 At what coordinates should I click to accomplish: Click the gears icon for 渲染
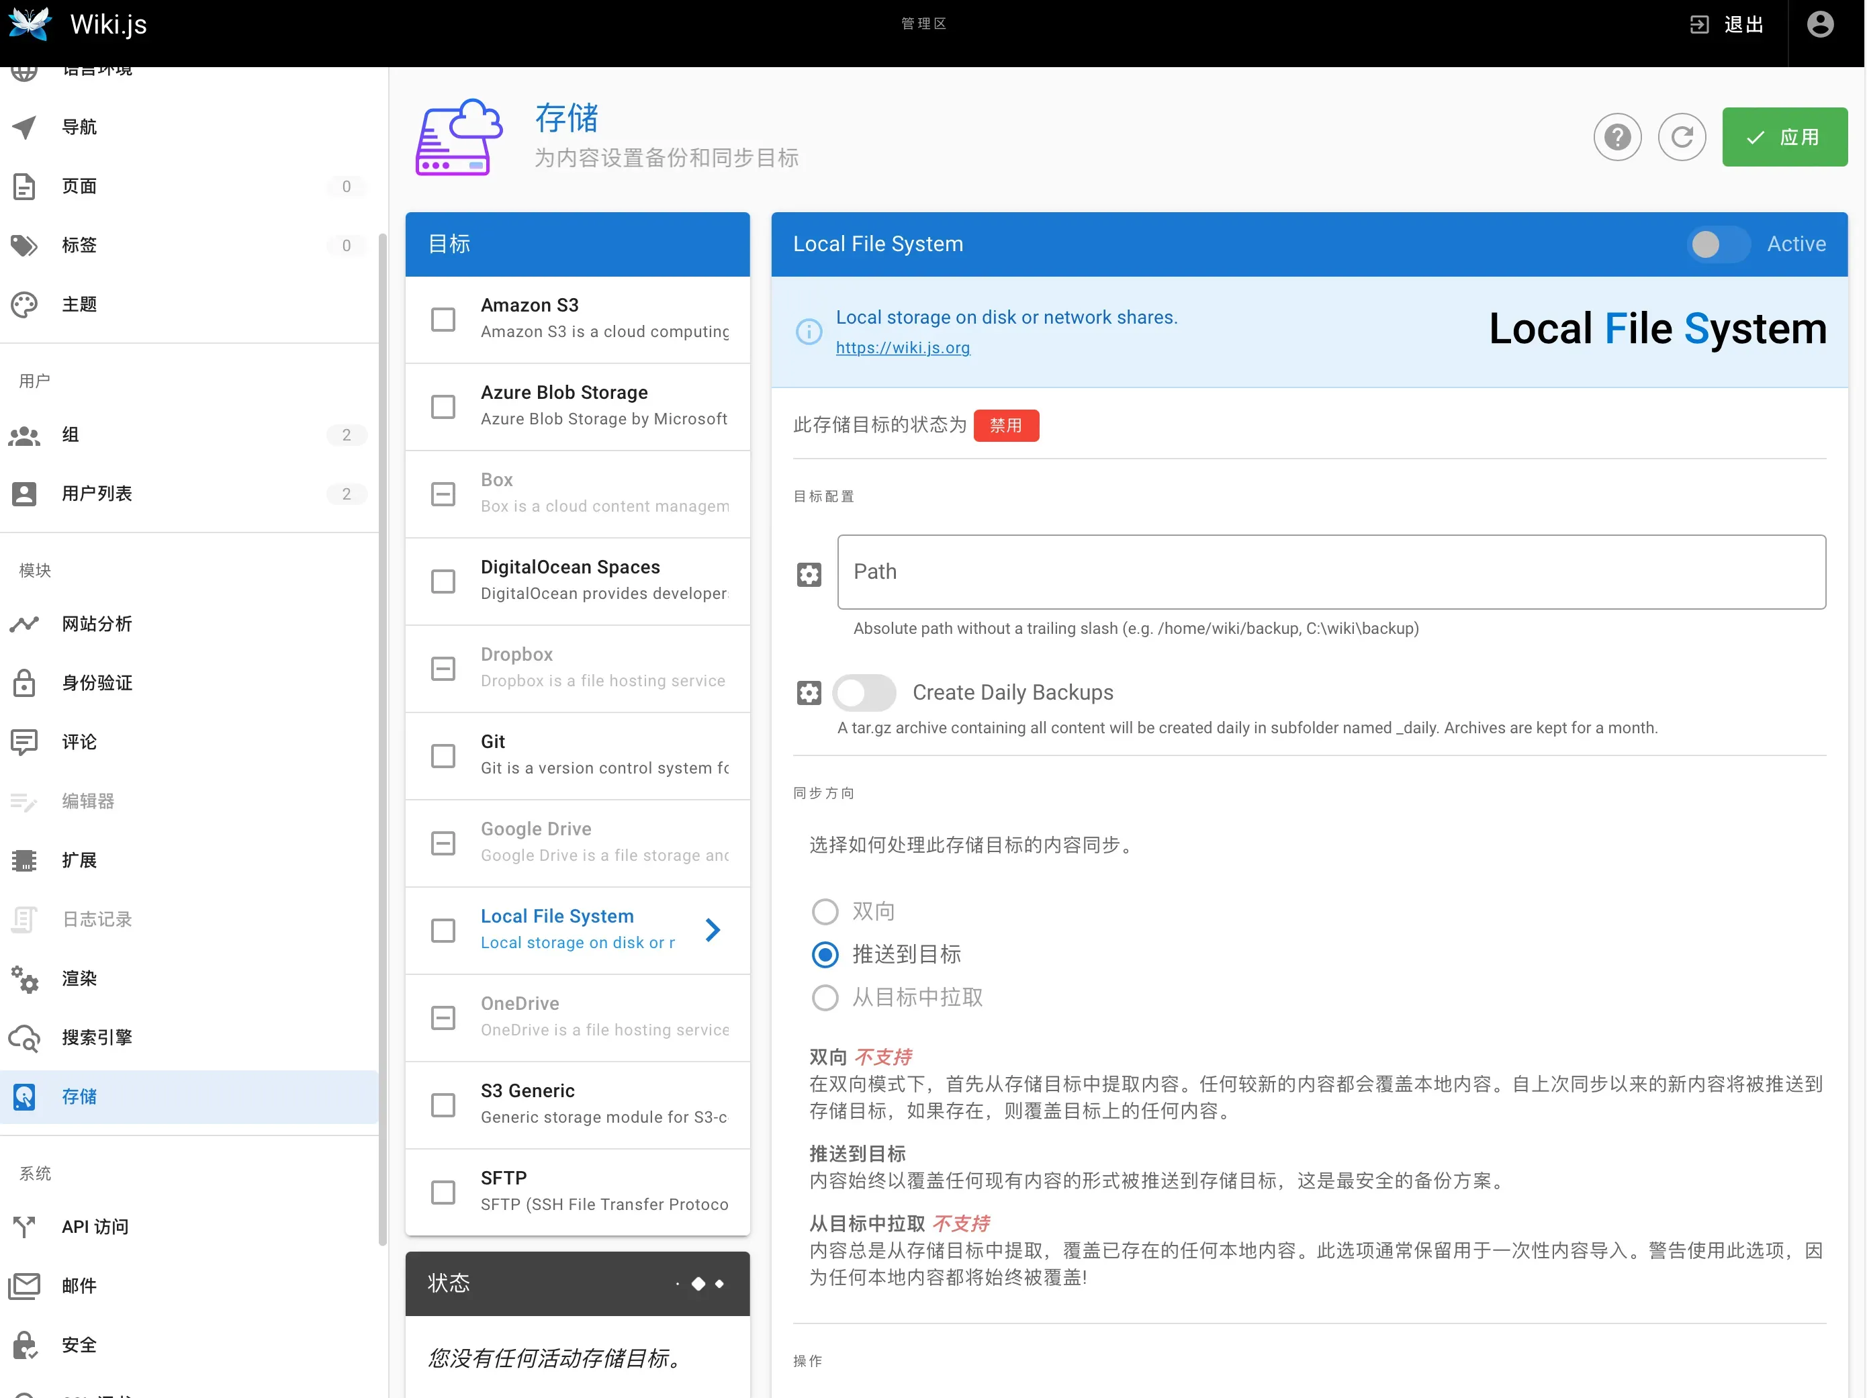pos(24,979)
